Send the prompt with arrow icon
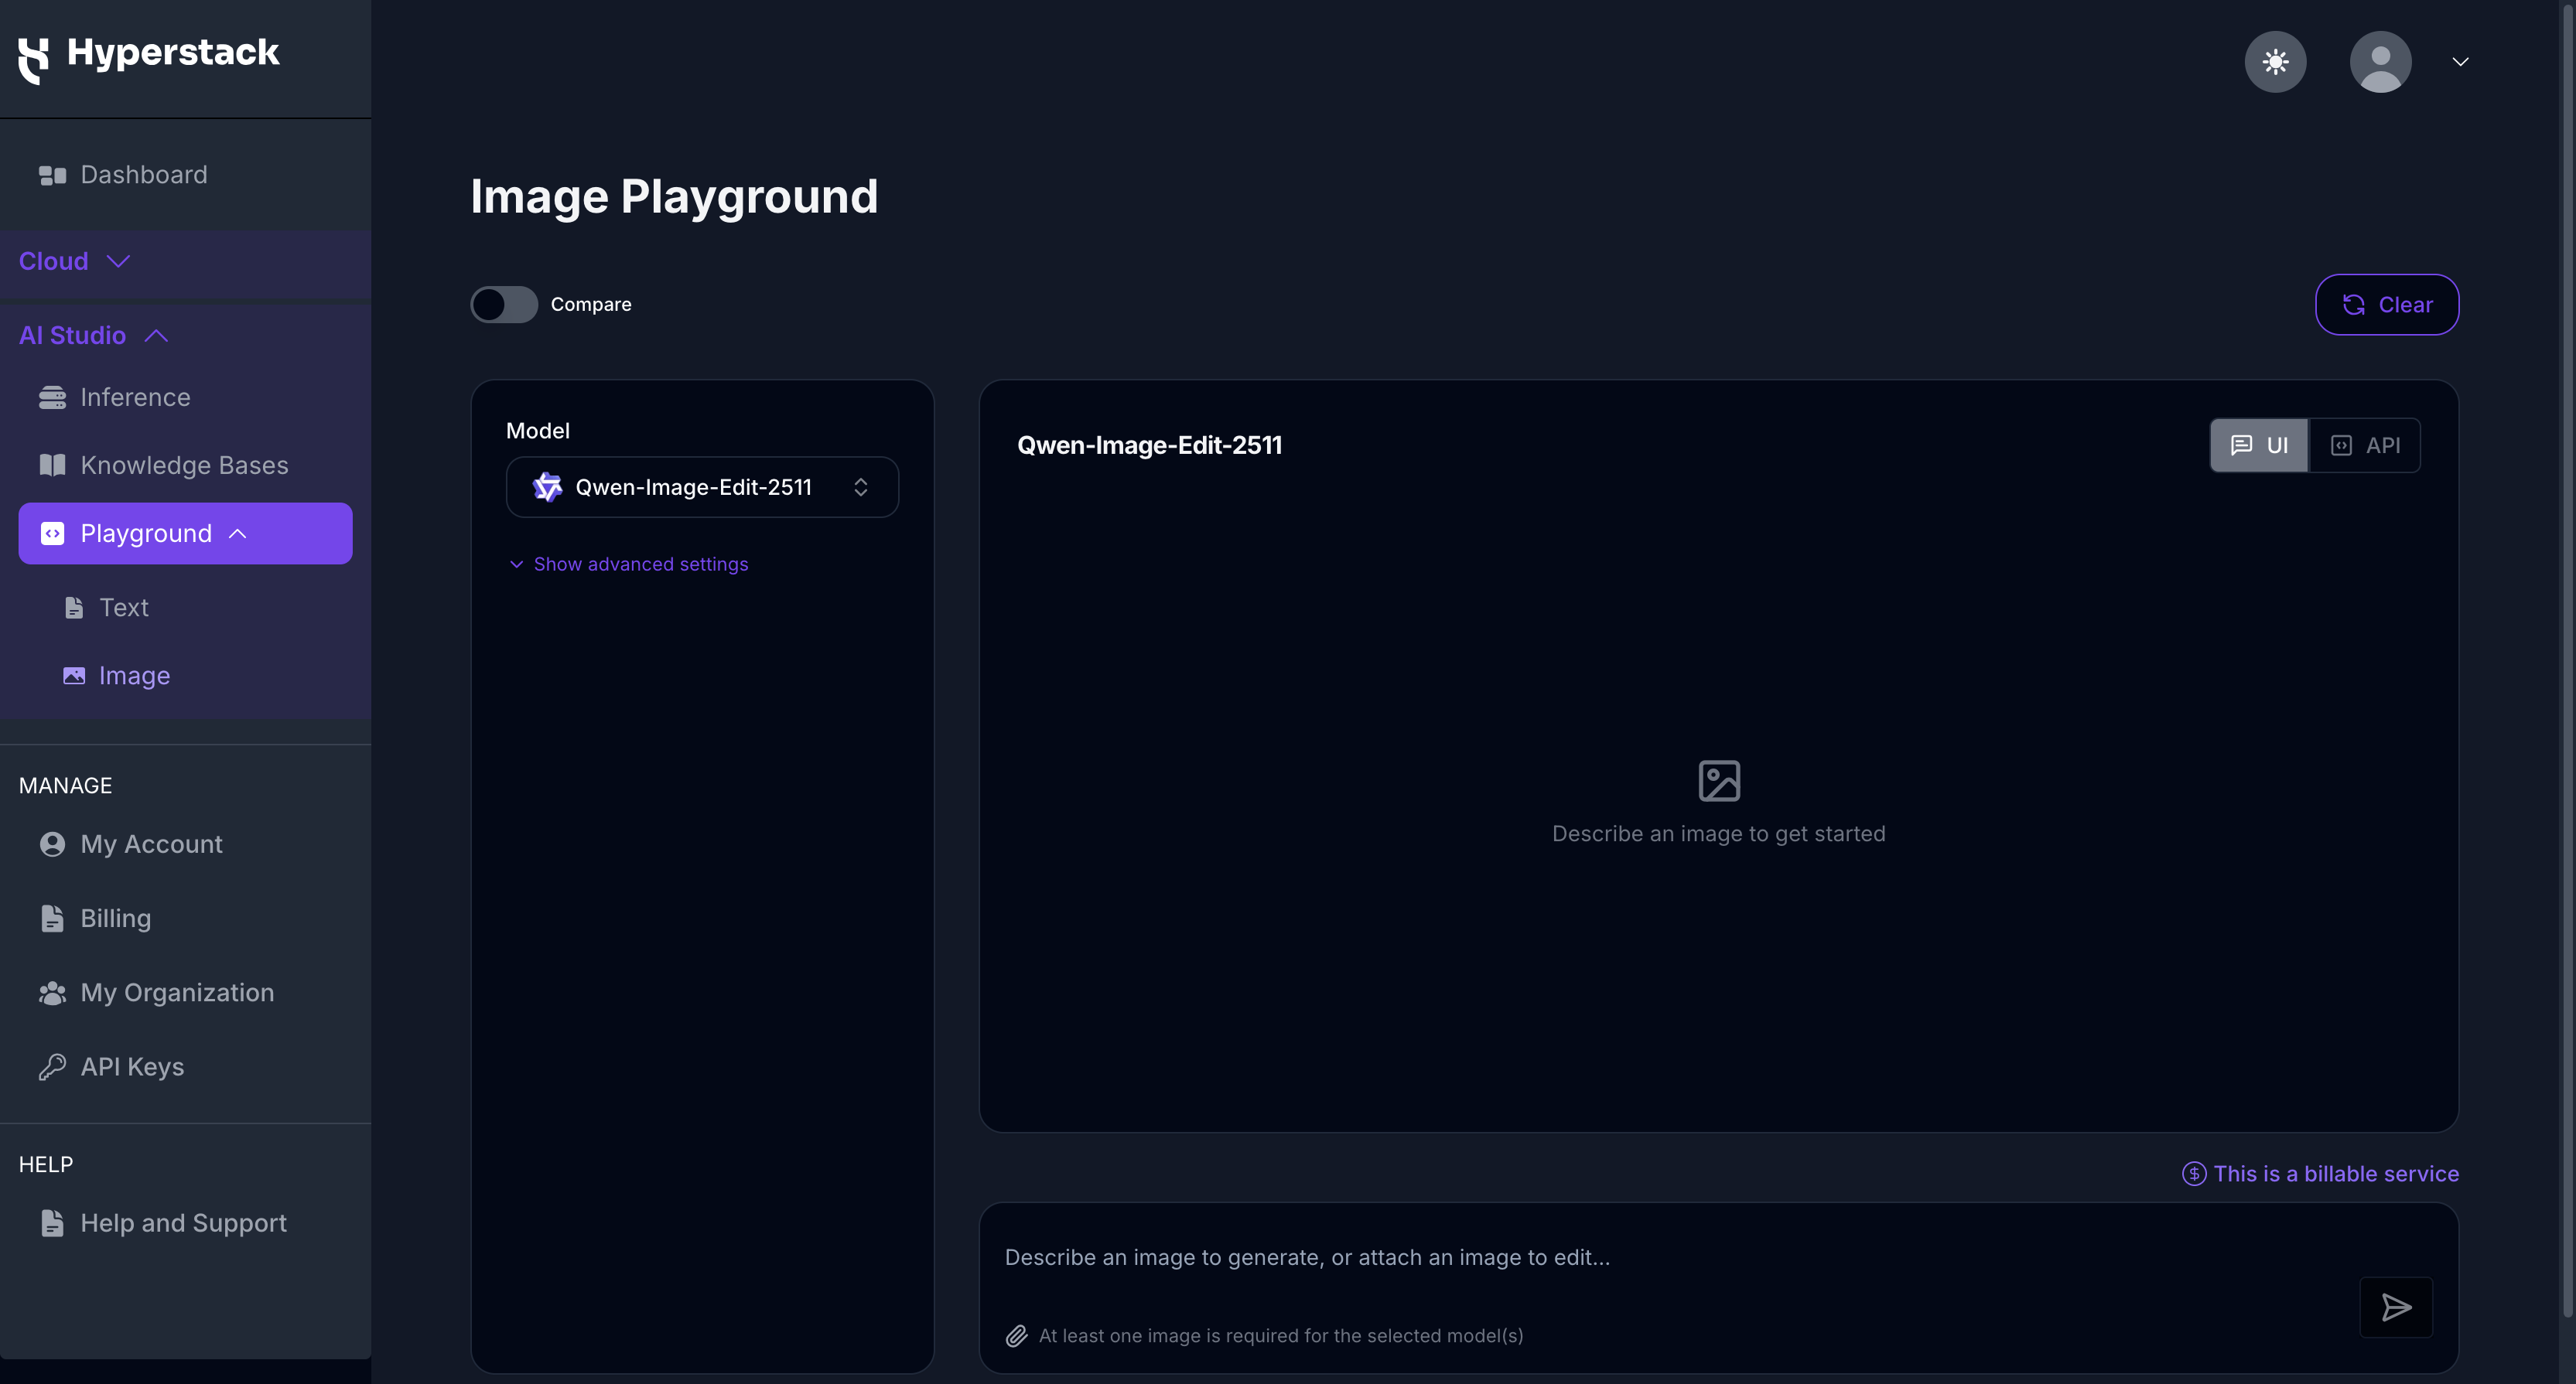 coord(2396,1307)
